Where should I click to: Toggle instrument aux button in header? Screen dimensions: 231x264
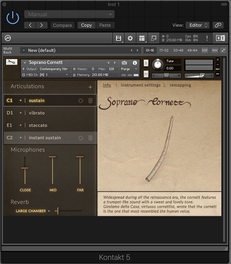[x=218, y=69]
